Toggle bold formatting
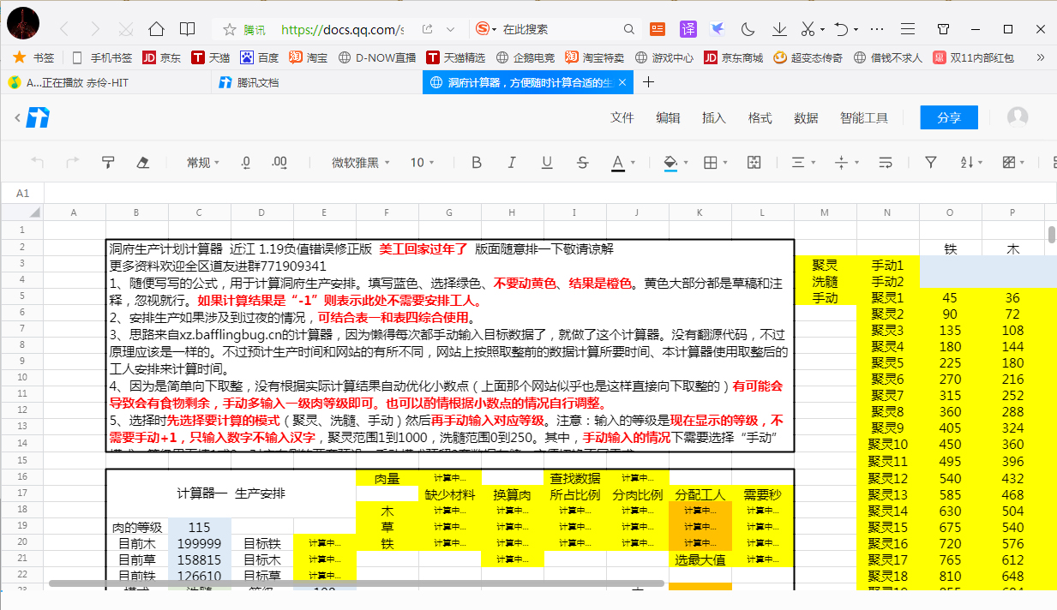The height and width of the screenshot is (610, 1057). (x=476, y=161)
